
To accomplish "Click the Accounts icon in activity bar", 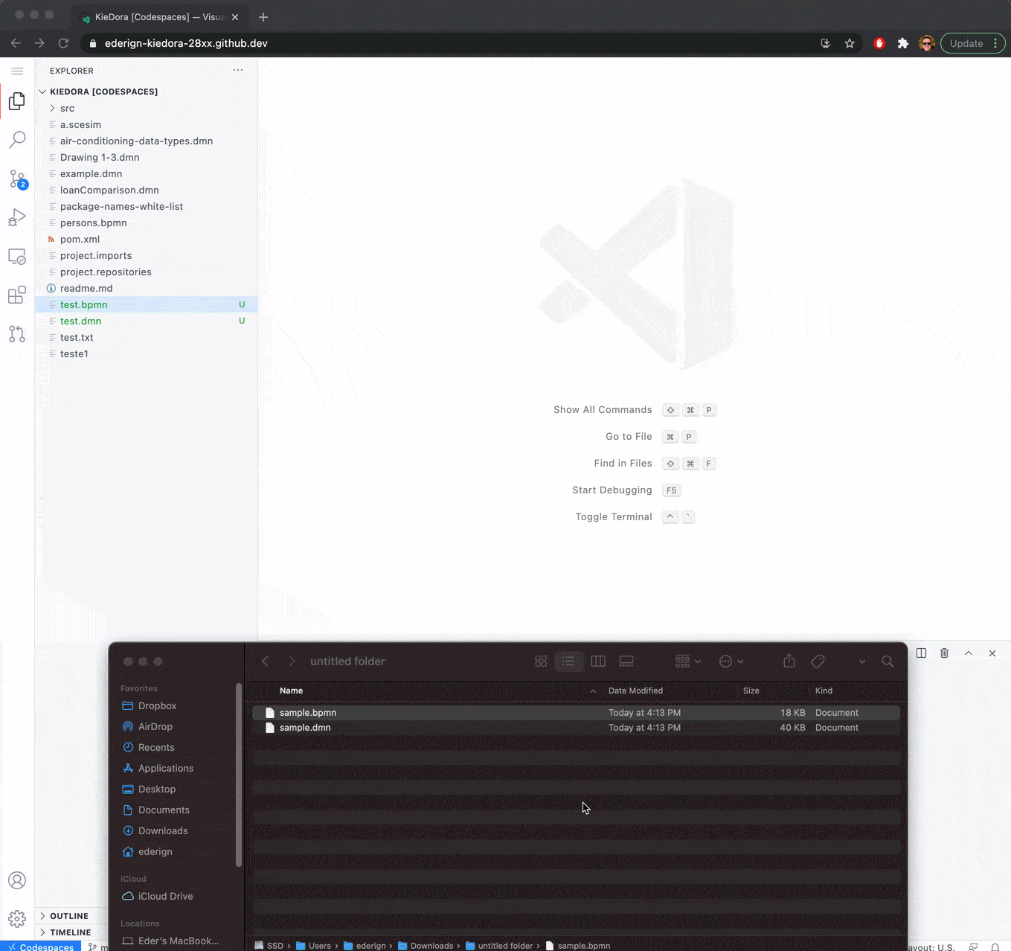I will click(17, 880).
